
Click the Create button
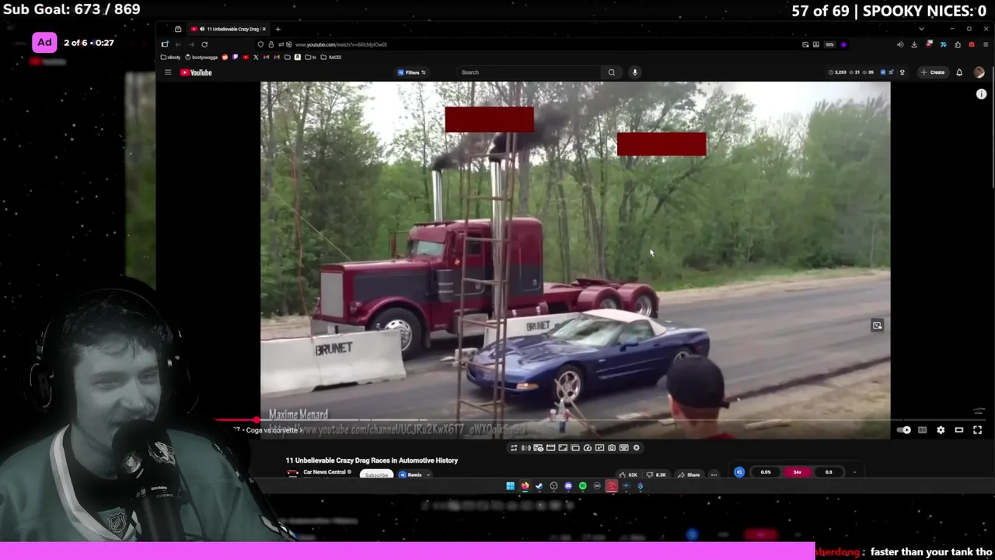(x=933, y=72)
